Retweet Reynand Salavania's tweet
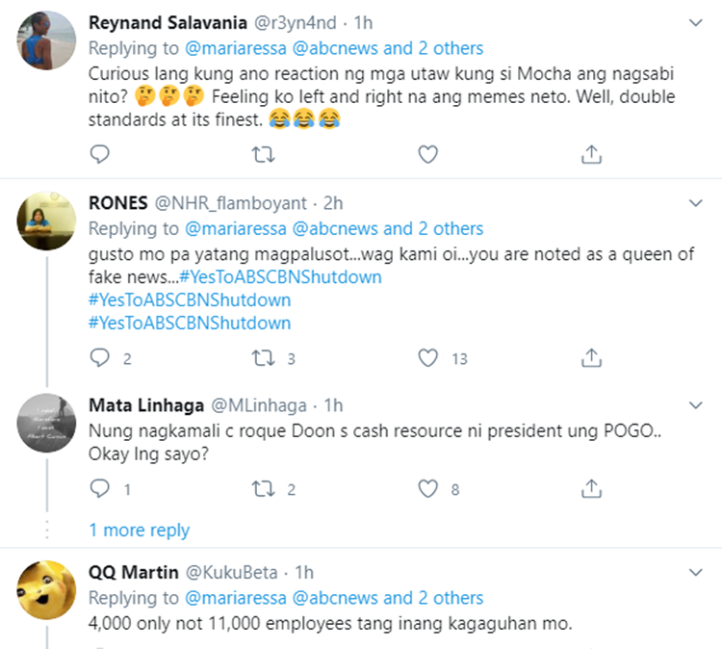The height and width of the screenshot is (649, 722). click(264, 154)
